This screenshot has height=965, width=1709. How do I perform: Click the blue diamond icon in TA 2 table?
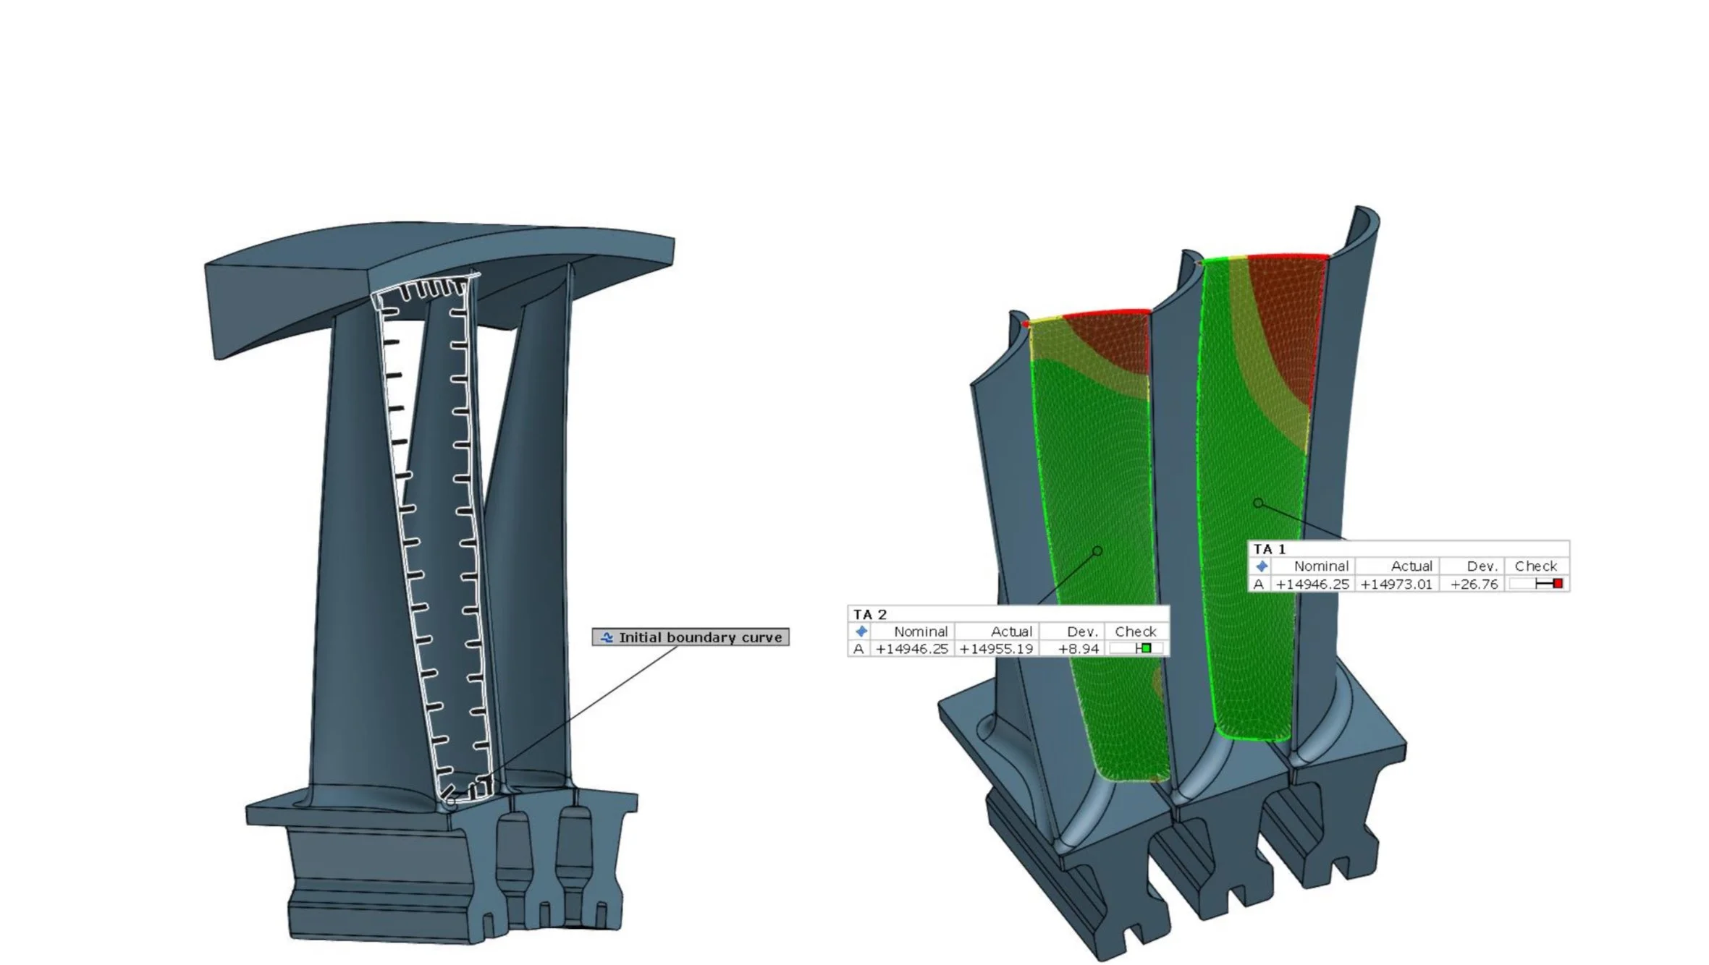pyautogui.click(x=861, y=632)
